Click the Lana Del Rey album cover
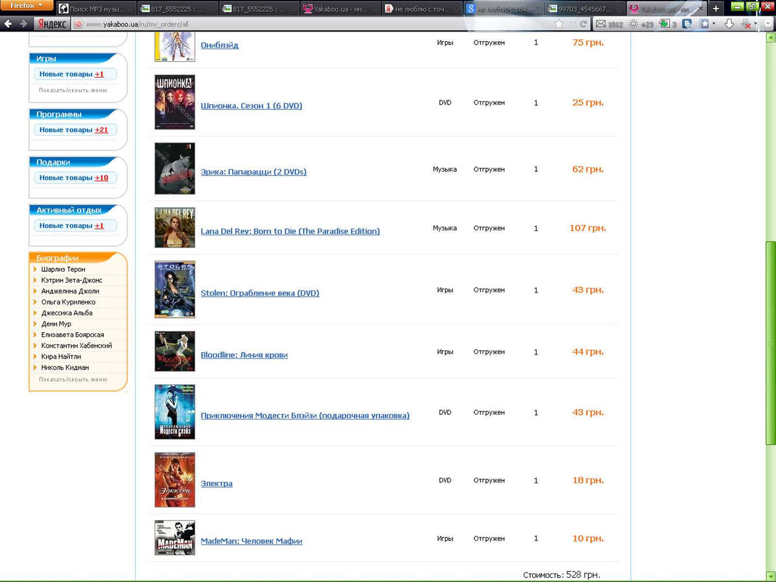This screenshot has width=776, height=582. 175,227
